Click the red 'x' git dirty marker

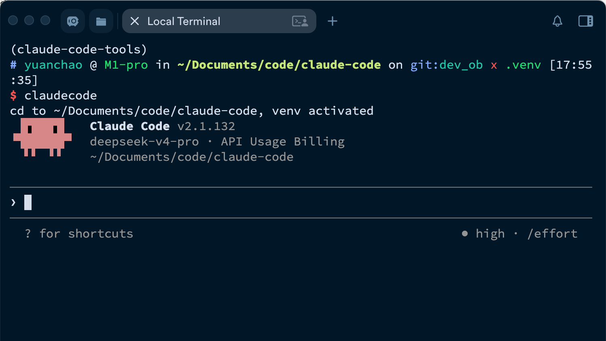[x=494, y=65]
